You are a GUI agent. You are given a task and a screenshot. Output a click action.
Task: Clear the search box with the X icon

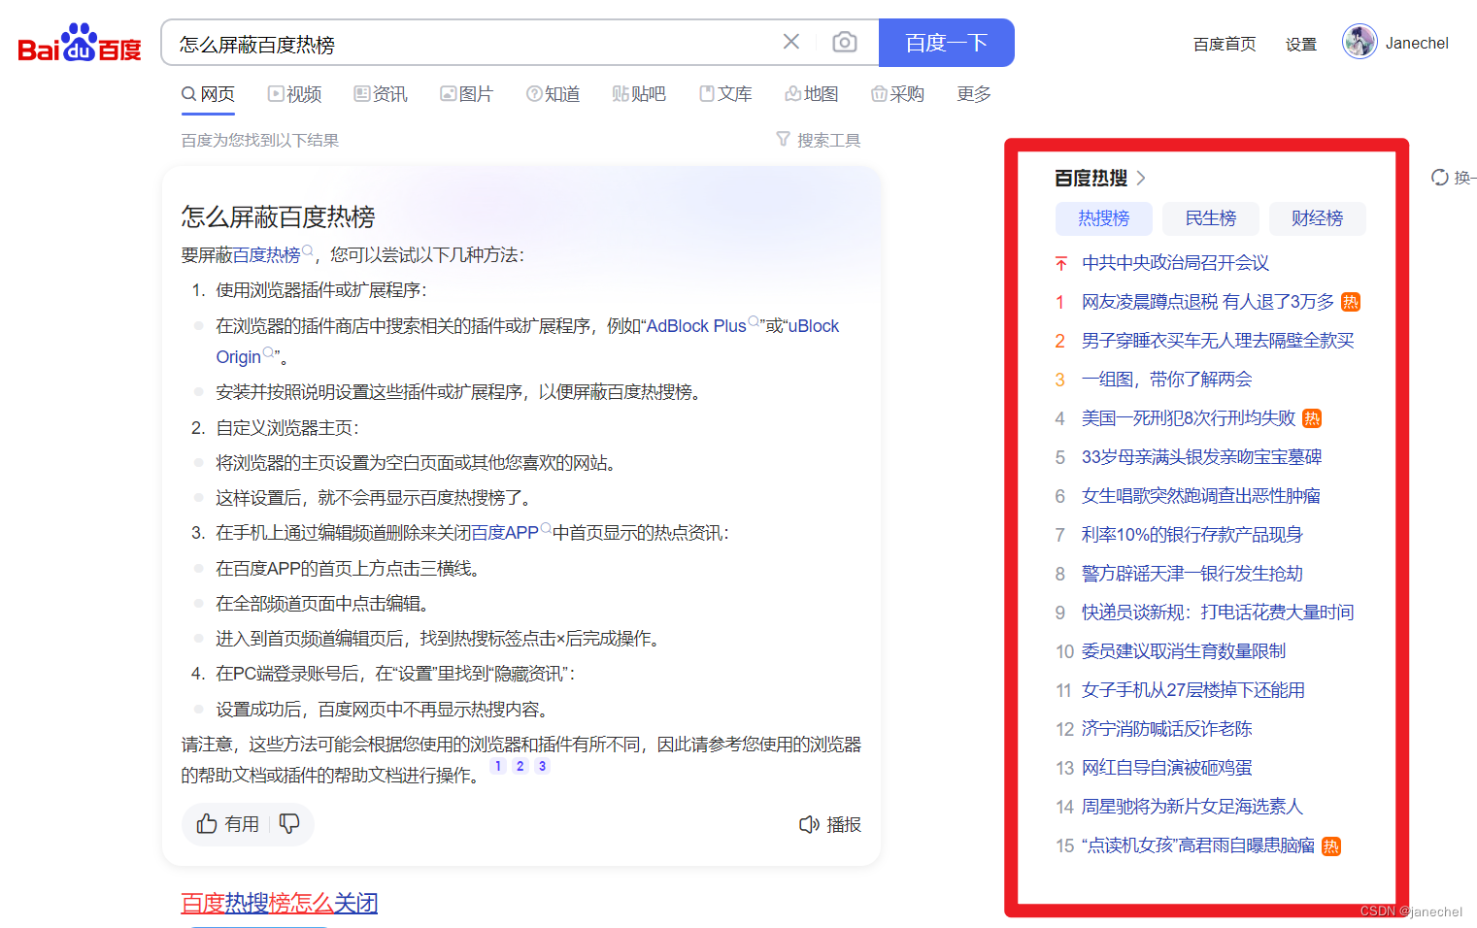(x=791, y=41)
